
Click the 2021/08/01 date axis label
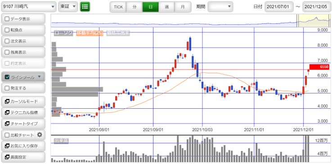99,129
